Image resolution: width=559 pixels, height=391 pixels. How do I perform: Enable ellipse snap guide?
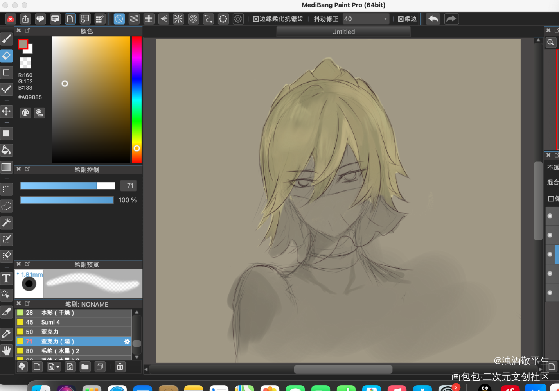pos(223,19)
